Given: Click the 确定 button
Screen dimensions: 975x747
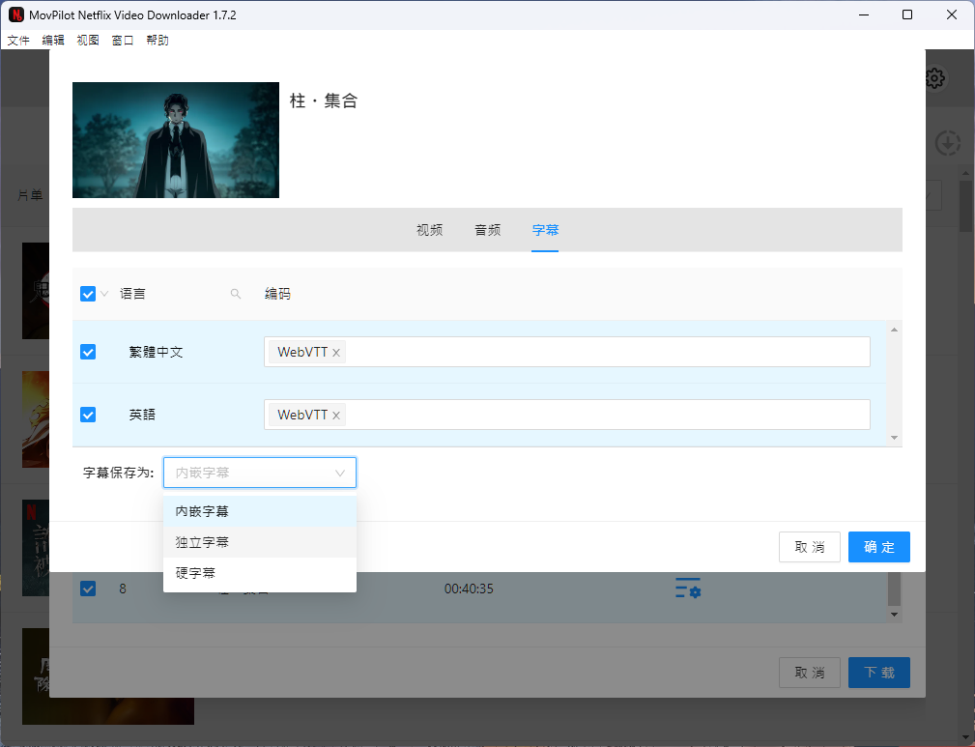Looking at the screenshot, I should pyautogui.click(x=878, y=547).
